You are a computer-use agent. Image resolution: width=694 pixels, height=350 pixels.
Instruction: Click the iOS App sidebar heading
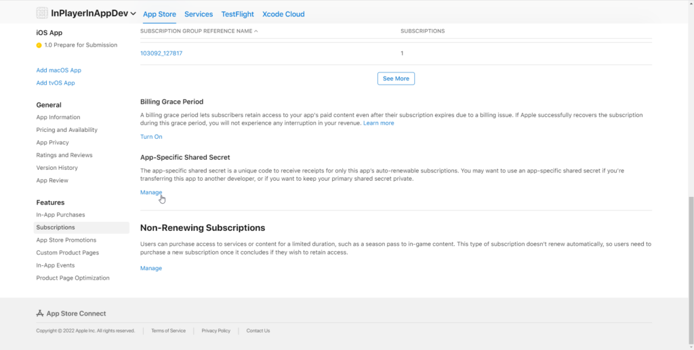49,32
